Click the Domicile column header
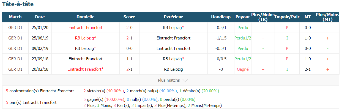 pos(86,17)
